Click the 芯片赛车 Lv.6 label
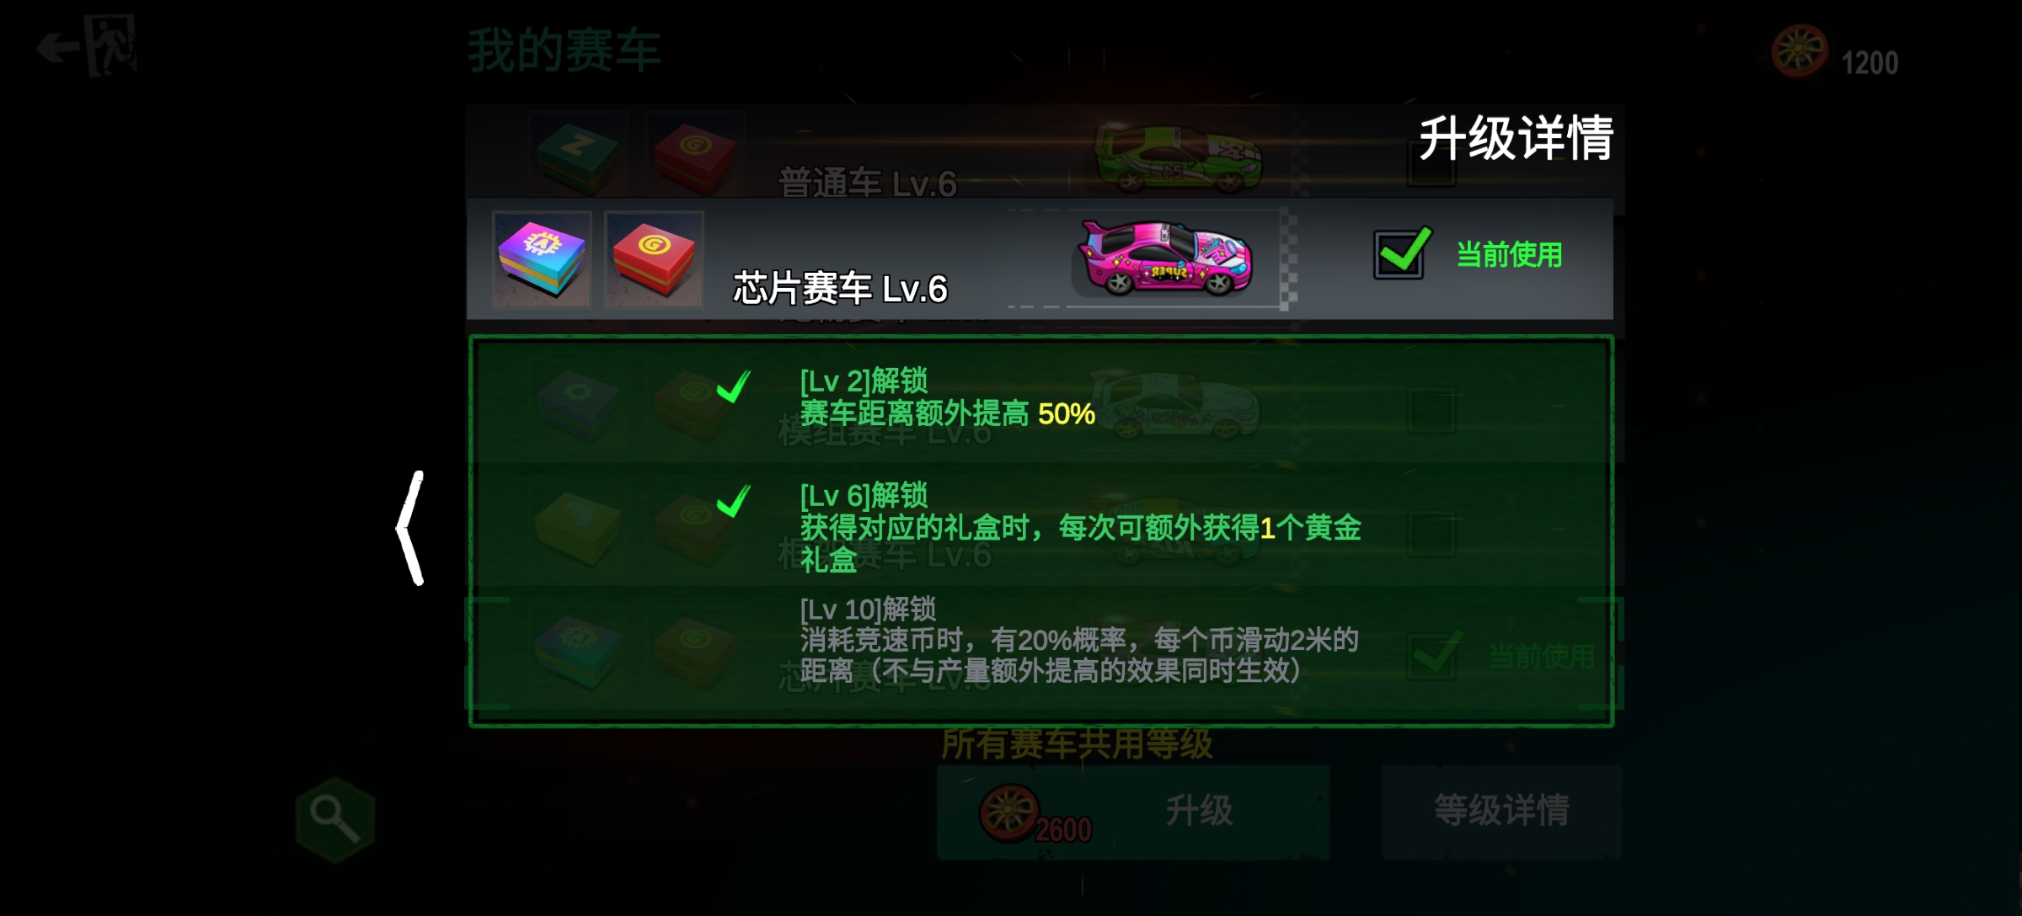The height and width of the screenshot is (916, 2022). [840, 289]
